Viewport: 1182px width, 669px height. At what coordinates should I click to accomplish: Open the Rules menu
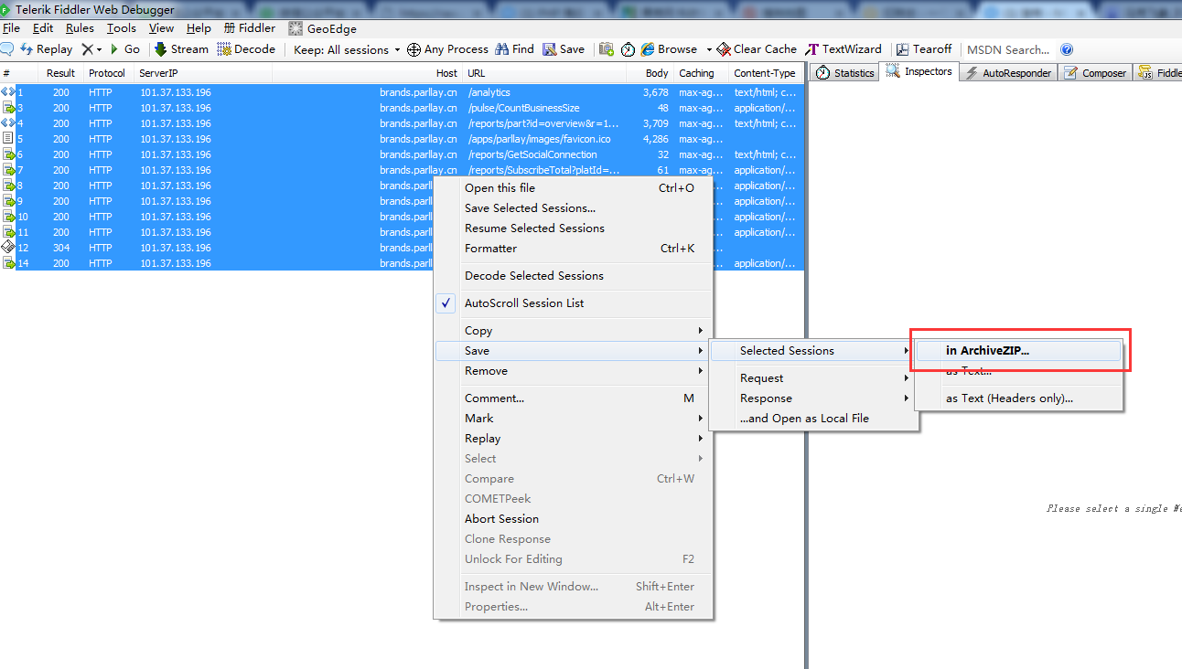80,28
